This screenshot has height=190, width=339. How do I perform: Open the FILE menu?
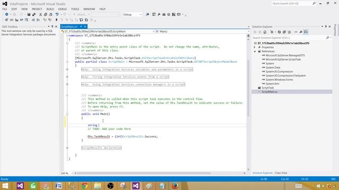point(5,9)
